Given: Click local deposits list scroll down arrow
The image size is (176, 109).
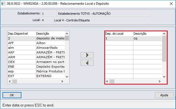Looking at the screenshot, I should coord(164,77).
